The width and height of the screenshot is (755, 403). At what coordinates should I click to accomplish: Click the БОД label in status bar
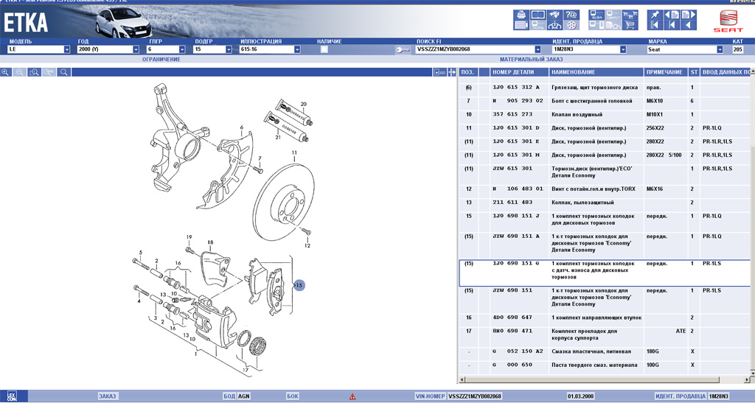pyautogui.click(x=229, y=396)
